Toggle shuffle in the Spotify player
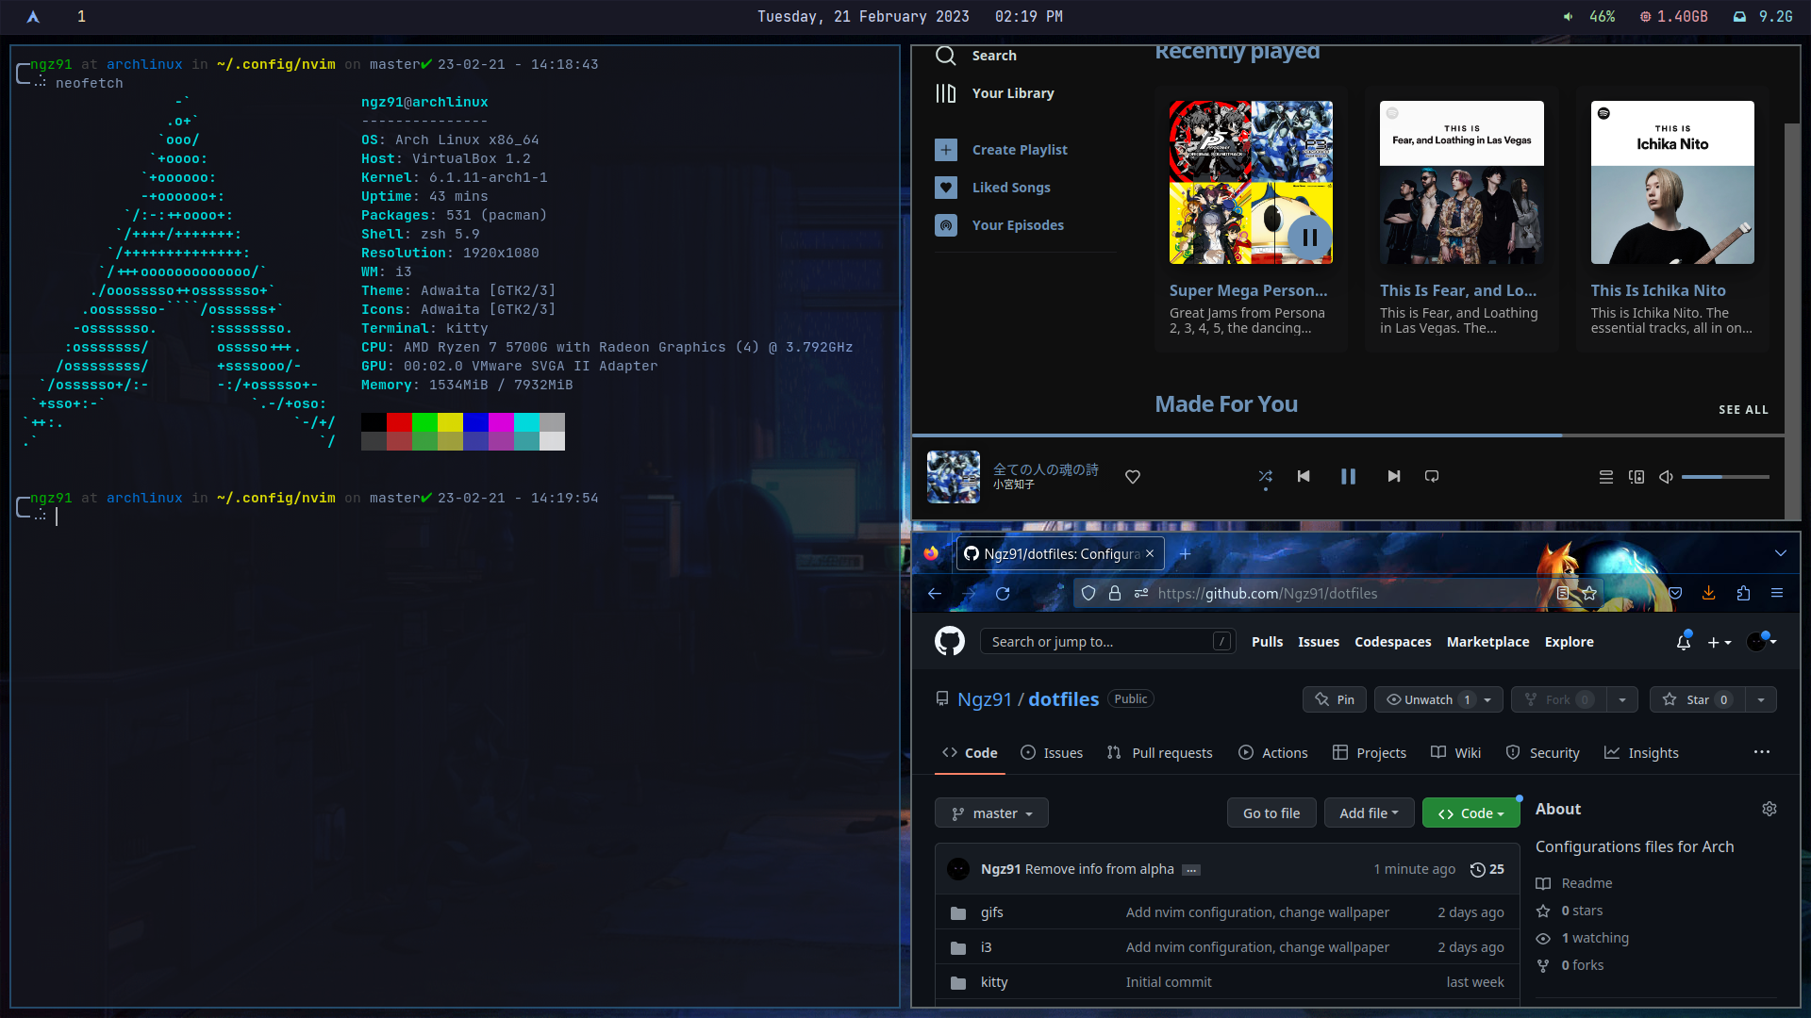1811x1018 pixels. (1265, 477)
